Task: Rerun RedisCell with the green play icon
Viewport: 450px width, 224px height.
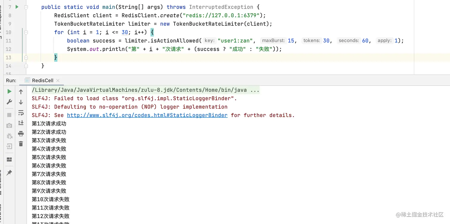Action: coord(9,92)
